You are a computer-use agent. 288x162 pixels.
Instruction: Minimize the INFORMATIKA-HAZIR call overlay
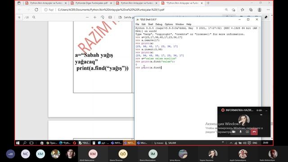tap(266, 110)
